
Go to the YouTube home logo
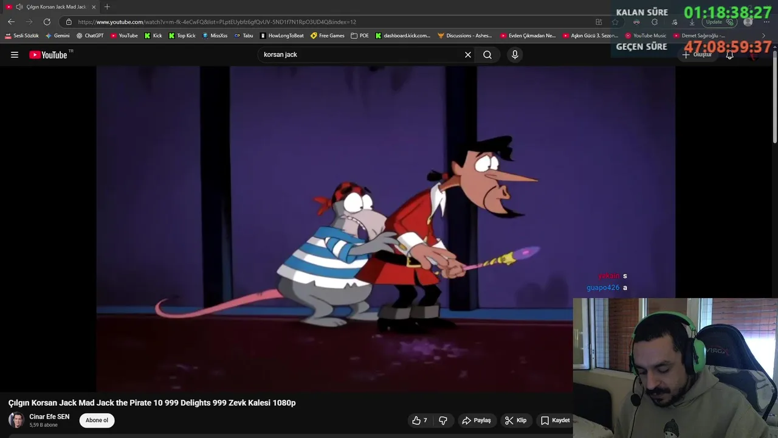click(48, 55)
